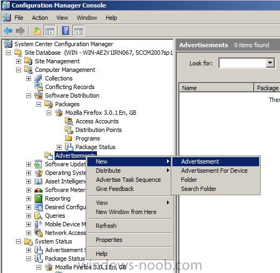280x273 pixels.
Task: Toggle the Show/Hide Console Tree icon
Action: click(50, 31)
